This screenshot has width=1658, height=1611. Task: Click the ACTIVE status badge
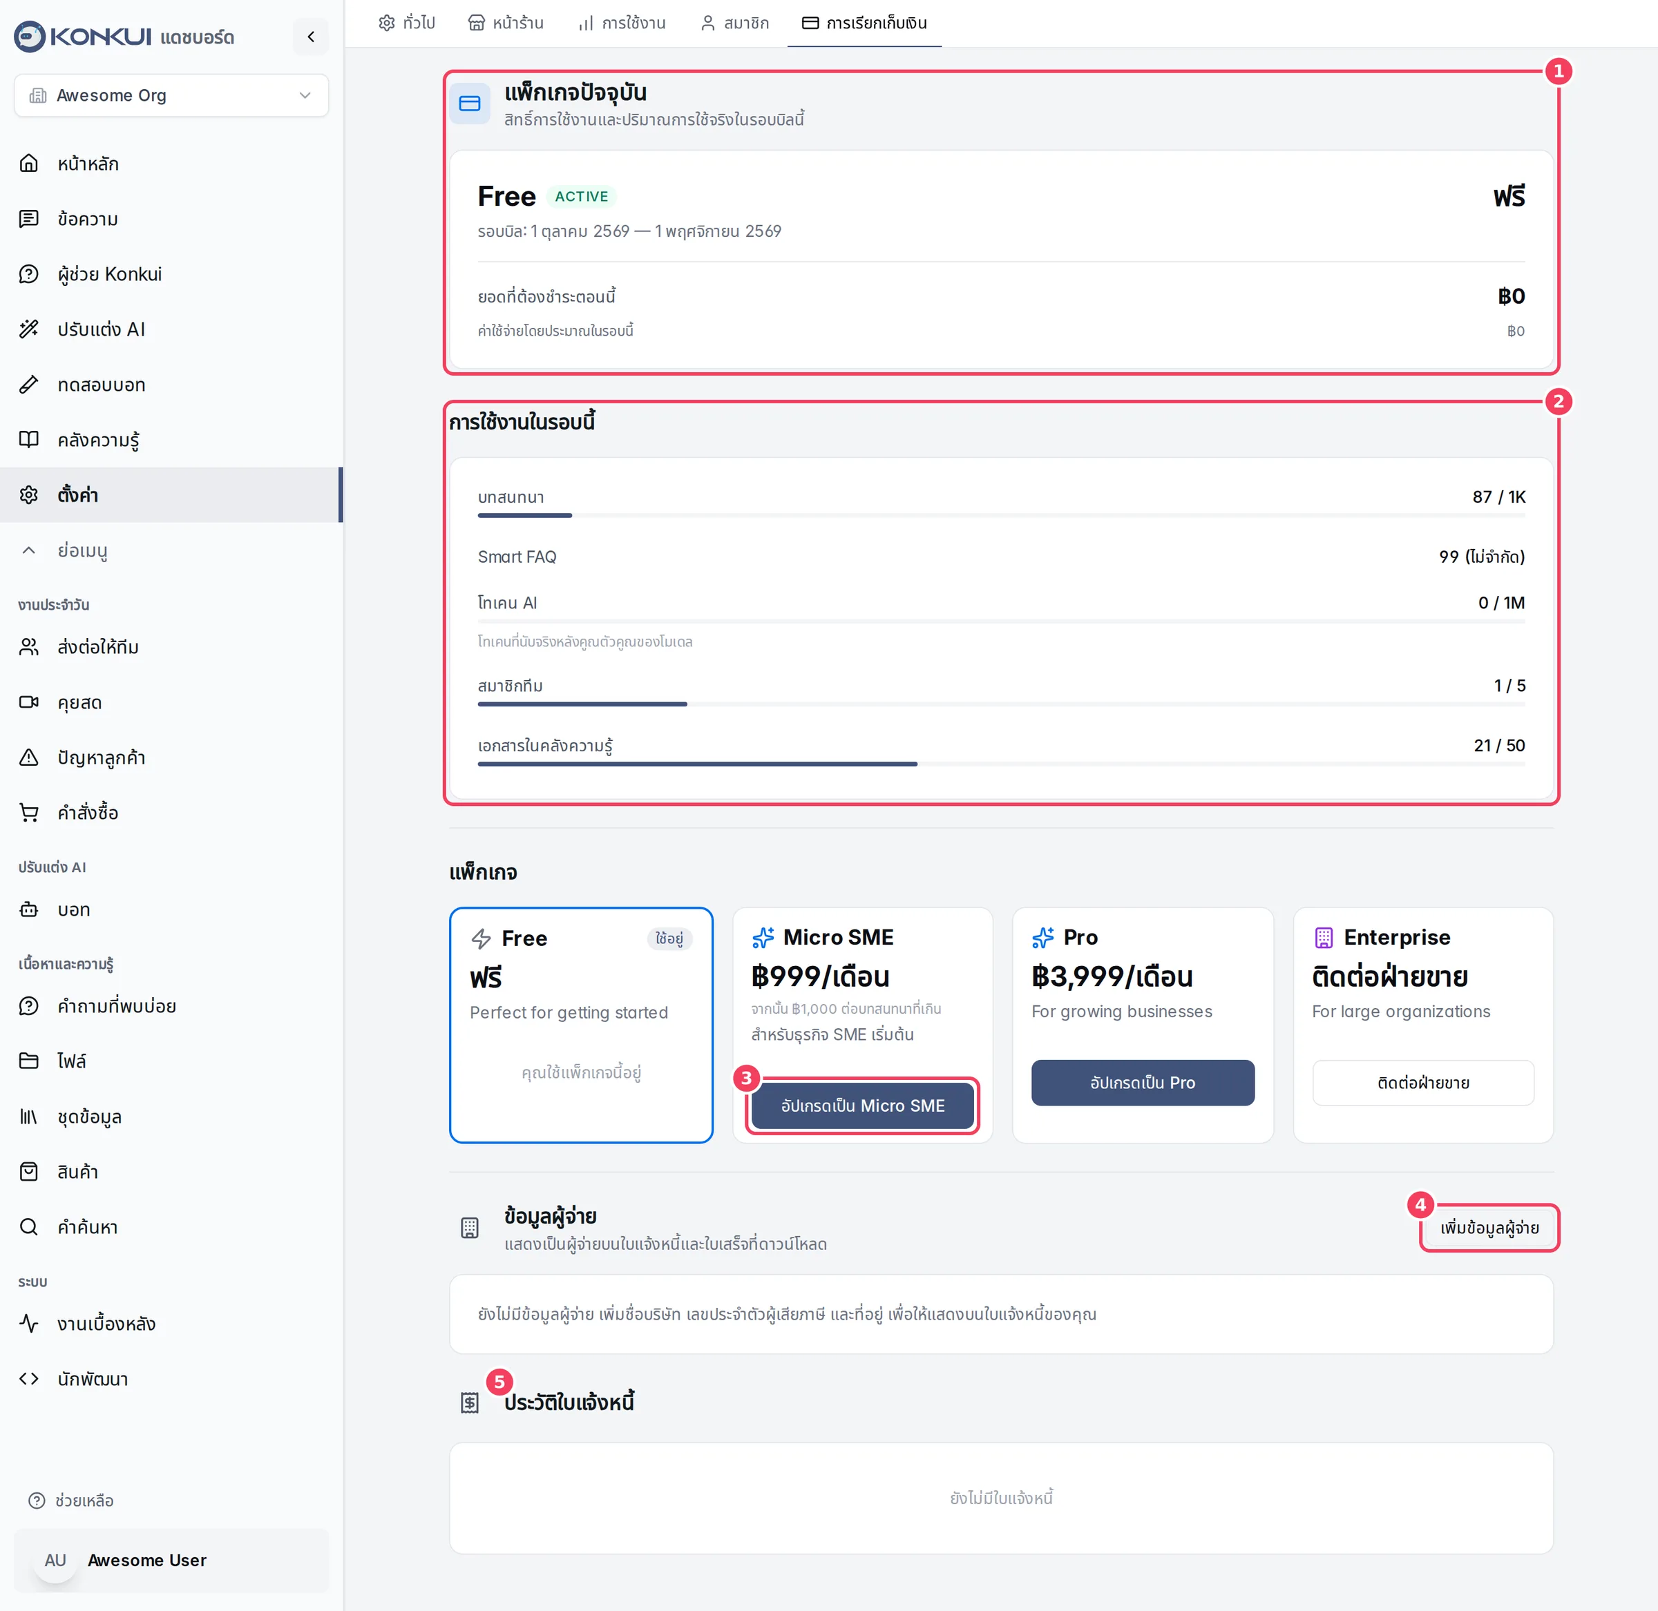582,196
